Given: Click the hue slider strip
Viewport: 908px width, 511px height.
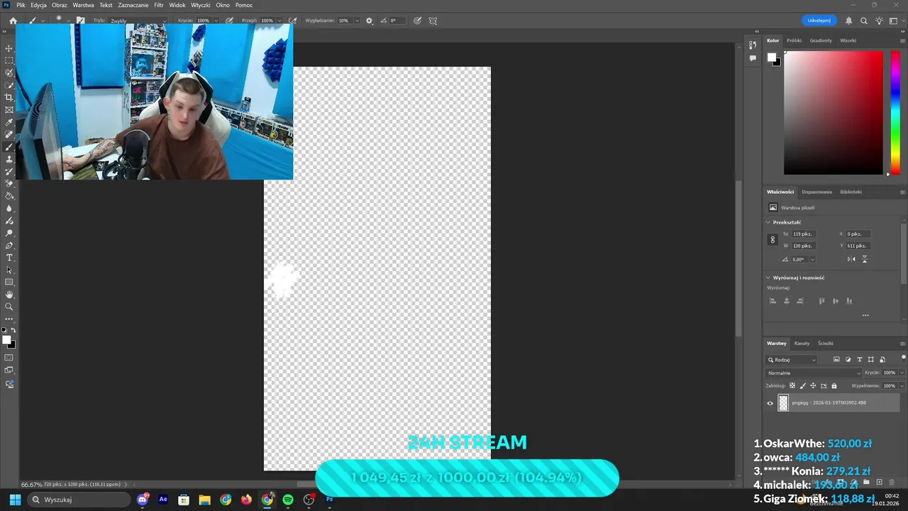Looking at the screenshot, I should (x=895, y=112).
